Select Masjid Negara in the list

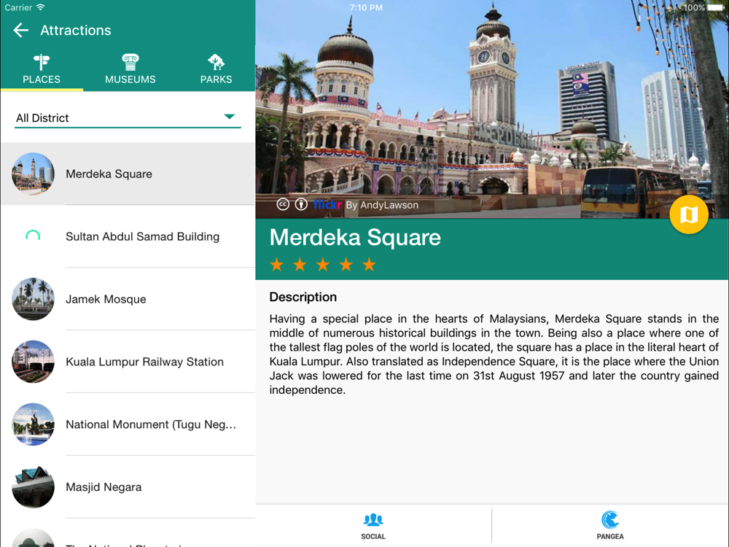click(128, 487)
